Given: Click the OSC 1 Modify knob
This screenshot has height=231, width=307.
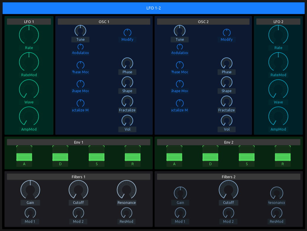Looking at the screenshot, I should [x=127, y=33].
